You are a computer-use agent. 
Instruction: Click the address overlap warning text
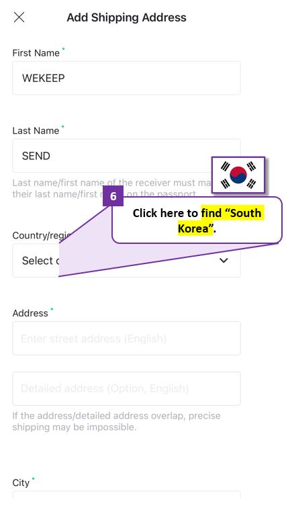[x=116, y=421]
